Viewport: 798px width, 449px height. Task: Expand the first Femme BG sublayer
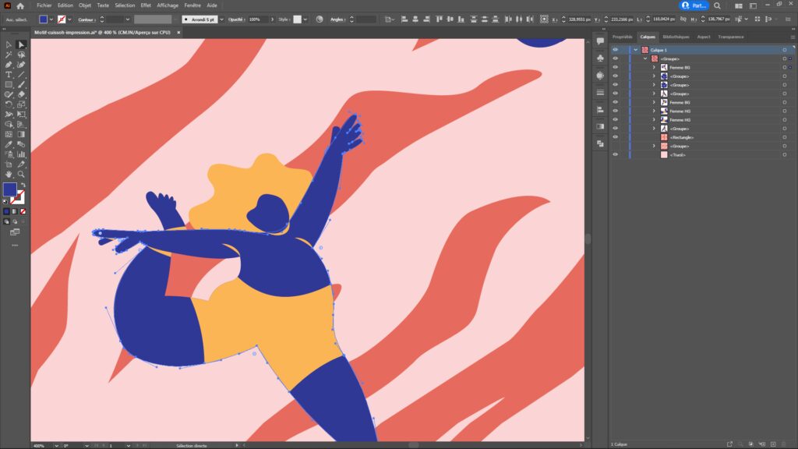pyautogui.click(x=654, y=68)
